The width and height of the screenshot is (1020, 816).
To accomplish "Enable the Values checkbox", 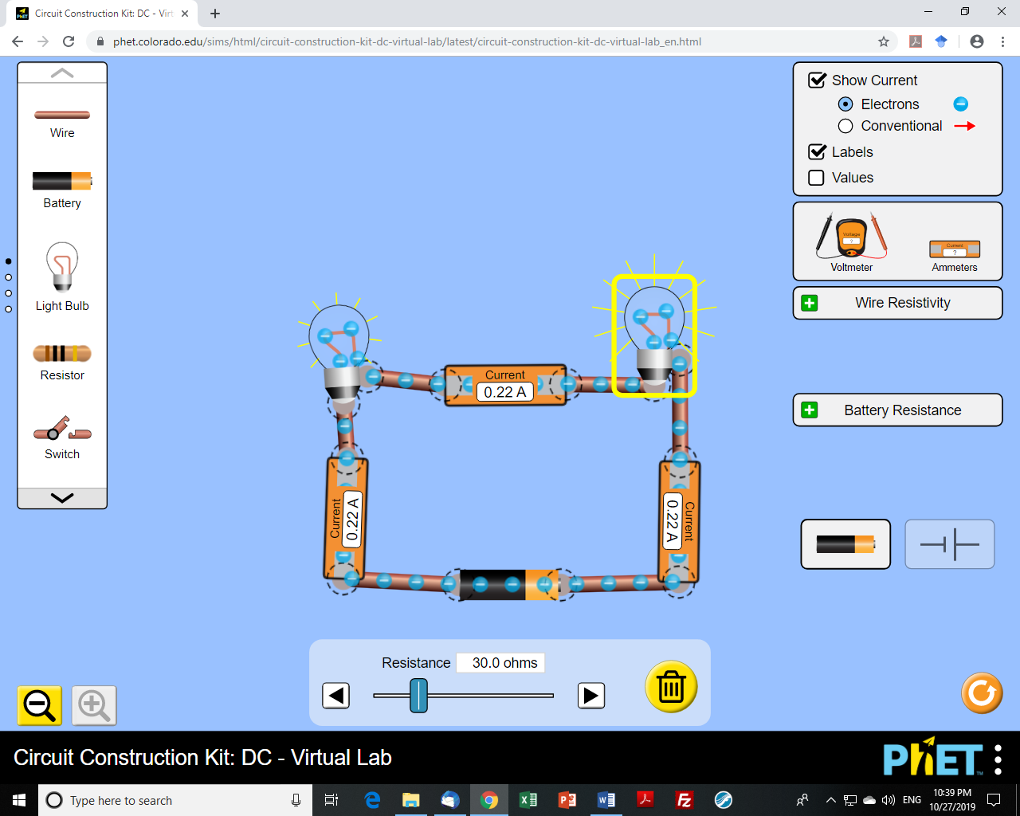I will 816,178.
